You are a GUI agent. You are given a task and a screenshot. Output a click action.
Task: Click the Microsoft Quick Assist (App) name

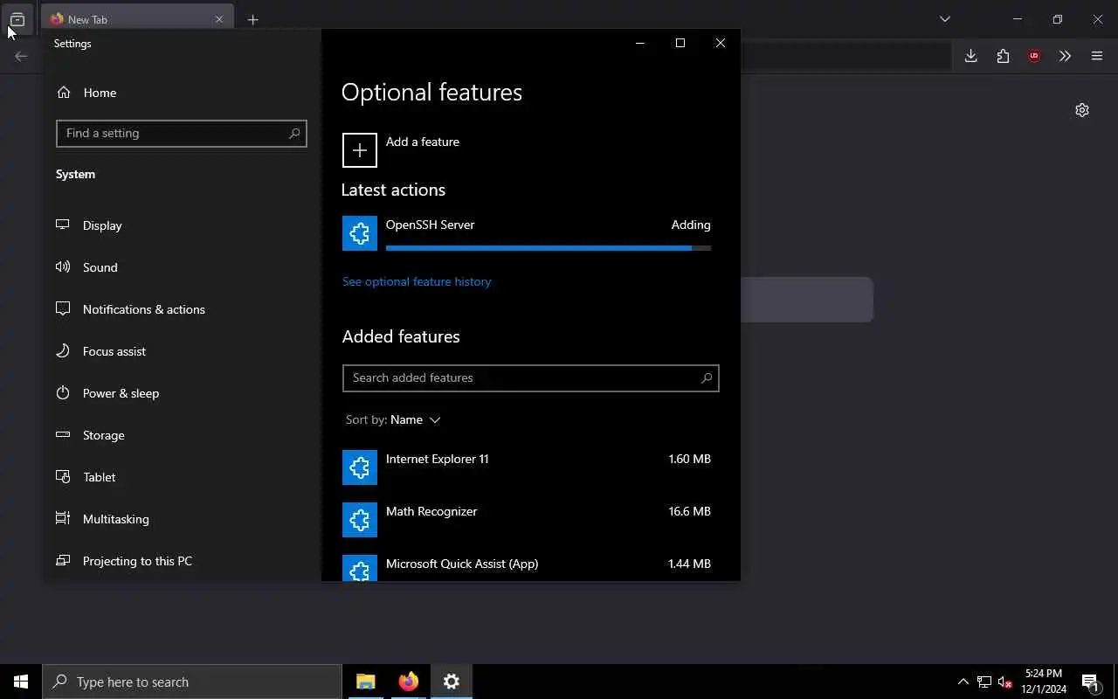pyautogui.click(x=462, y=564)
